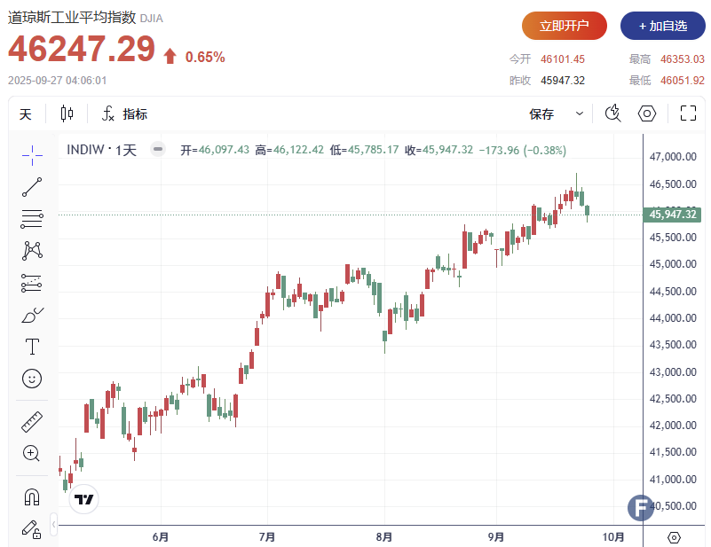Click the −173.96 (−0.38%) change in legend
711x547 pixels.
[x=522, y=150]
